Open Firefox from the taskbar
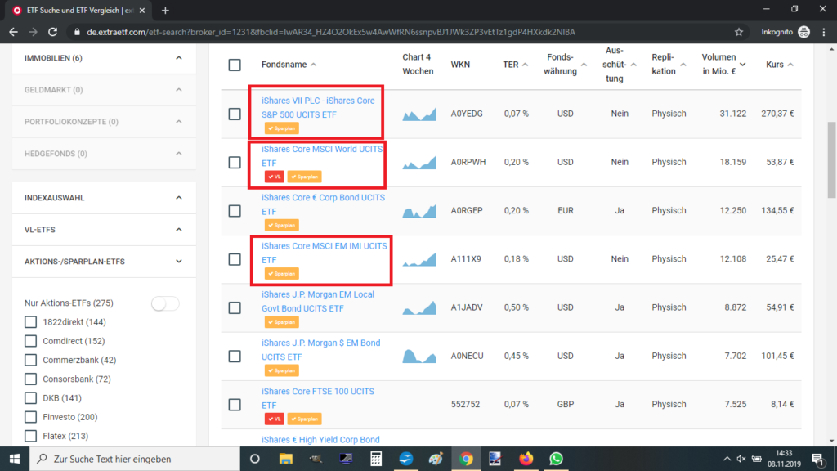The image size is (837, 471). click(x=526, y=459)
